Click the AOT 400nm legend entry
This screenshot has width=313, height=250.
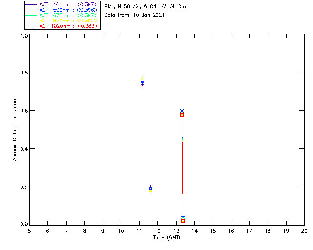click(x=62, y=4)
